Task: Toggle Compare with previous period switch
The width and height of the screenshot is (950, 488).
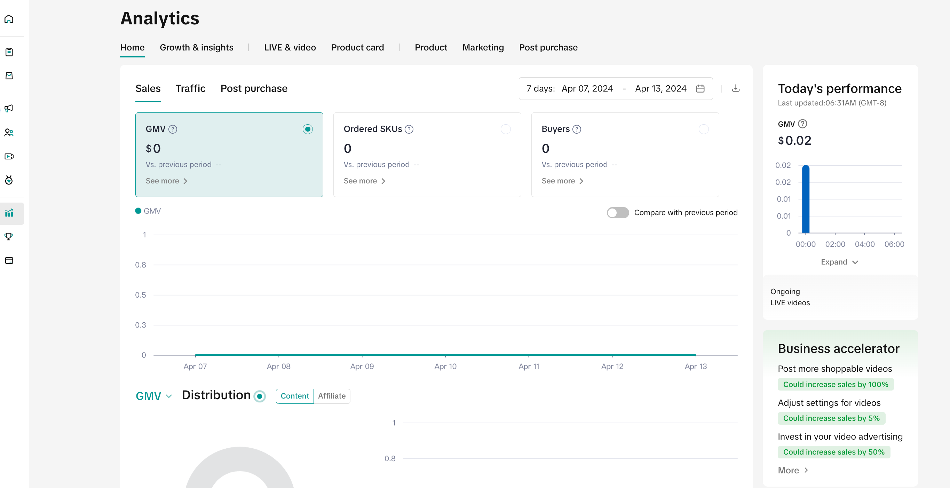Action: coord(618,212)
